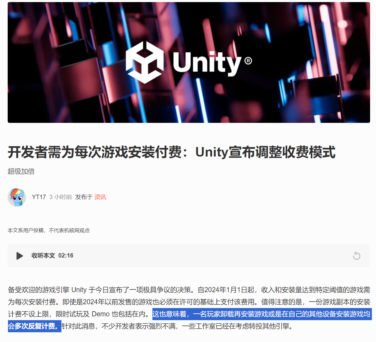
Task: Click the Unity cube logo in banner
Action: point(145,62)
